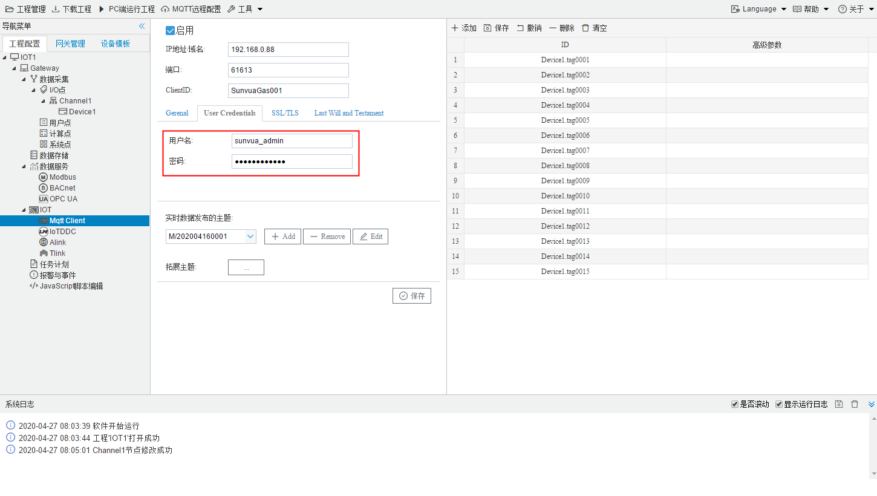
Task: Click the Remove topic button
Action: click(x=327, y=237)
